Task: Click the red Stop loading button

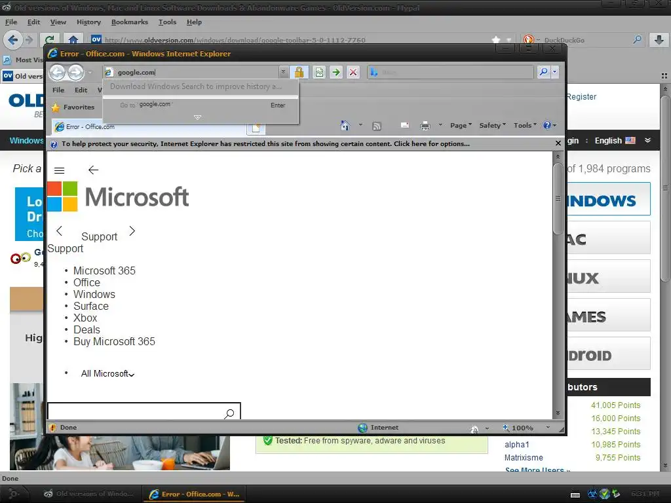Action: coord(353,72)
